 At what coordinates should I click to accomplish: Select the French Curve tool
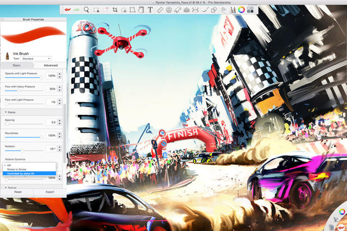[178, 10]
